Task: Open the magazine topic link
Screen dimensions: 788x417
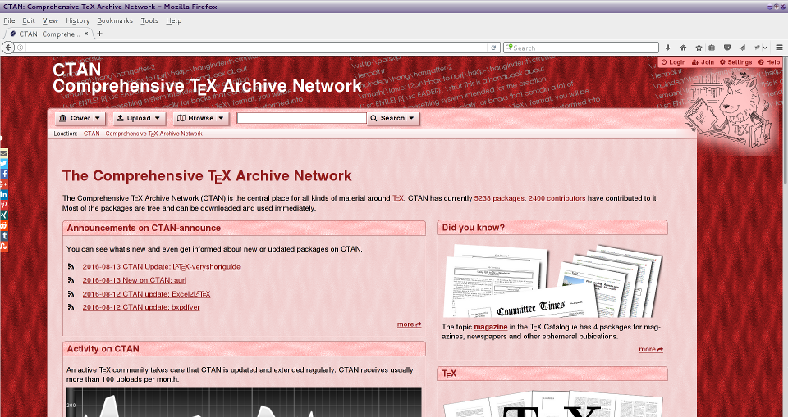Action: (491, 327)
